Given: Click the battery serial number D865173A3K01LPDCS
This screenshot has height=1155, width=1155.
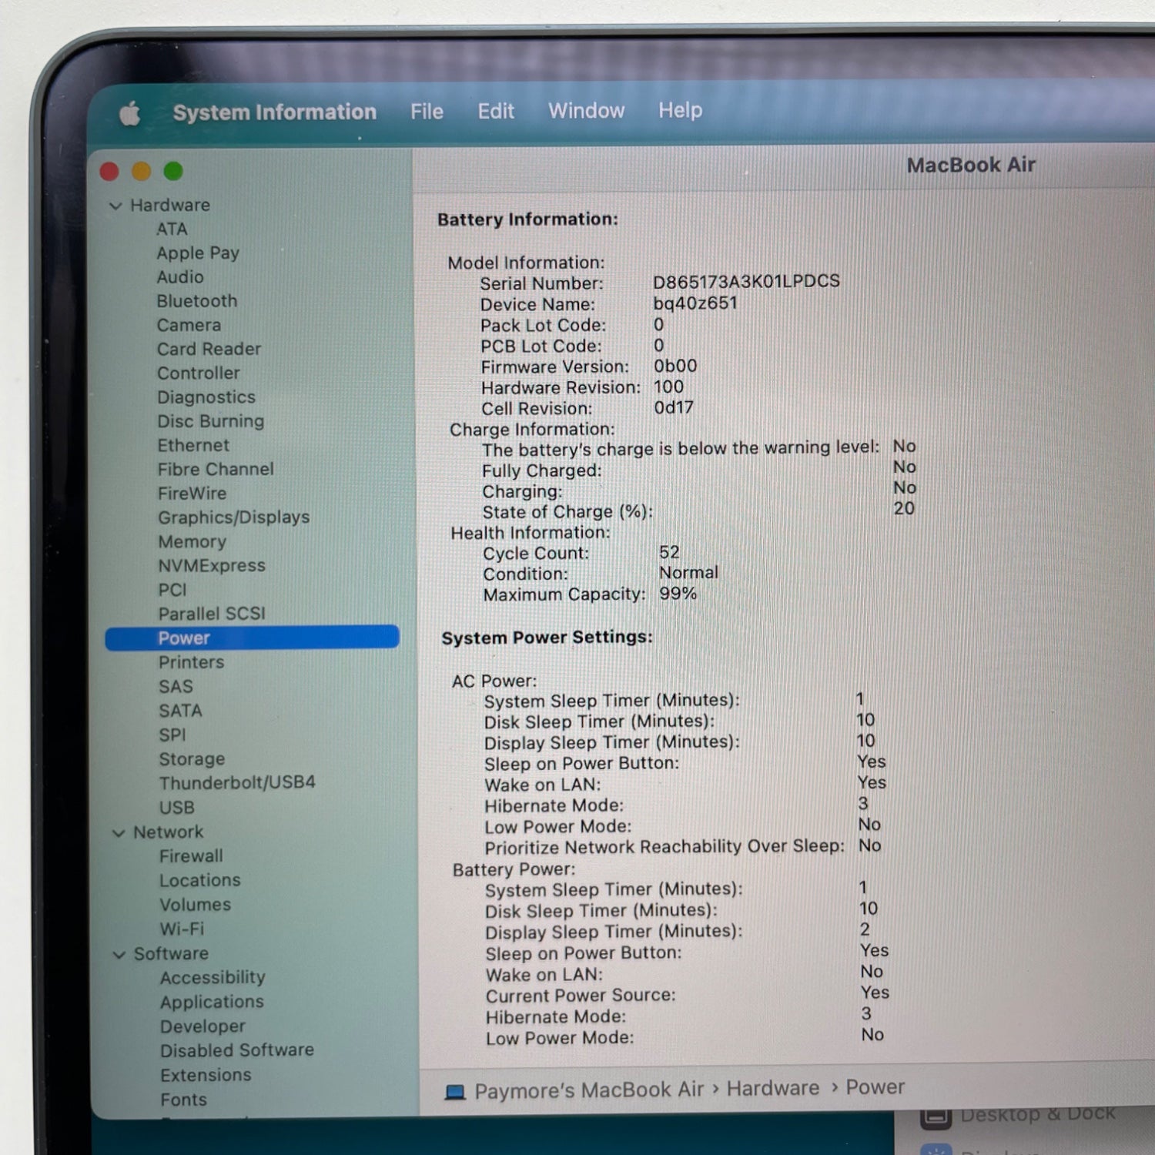Looking at the screenshot, I should coord(746,281).
